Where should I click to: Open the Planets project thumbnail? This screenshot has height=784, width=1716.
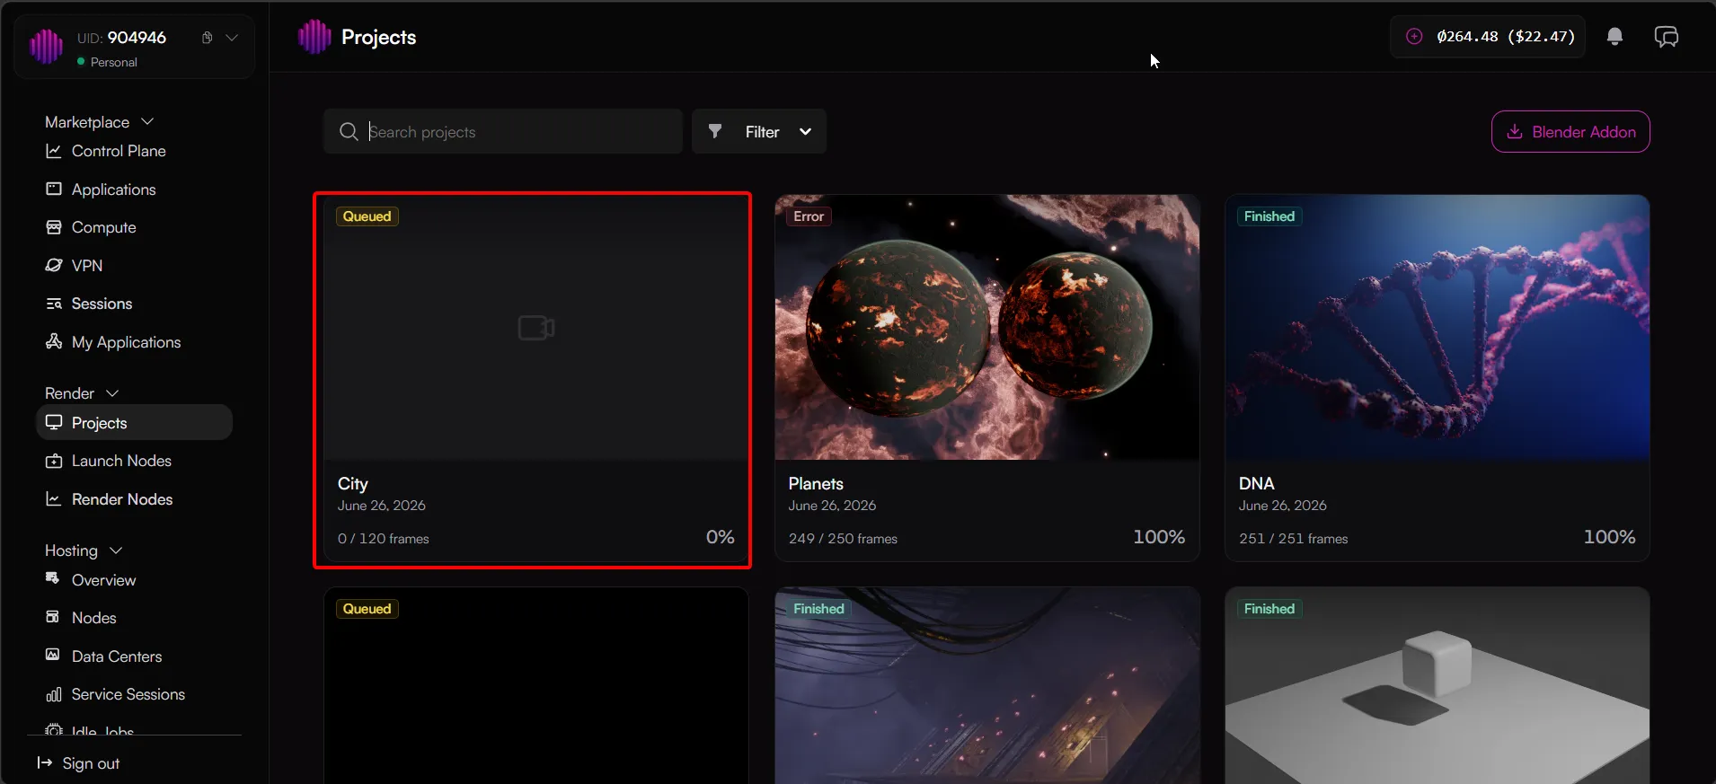987,327
